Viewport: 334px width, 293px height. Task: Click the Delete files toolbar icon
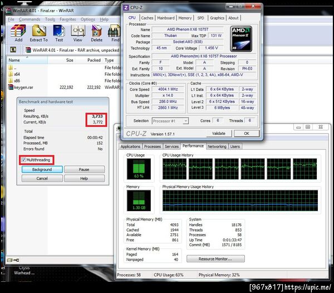tap(96, 31)
